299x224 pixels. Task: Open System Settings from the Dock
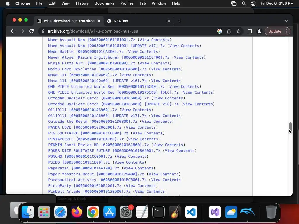(126, 212)
